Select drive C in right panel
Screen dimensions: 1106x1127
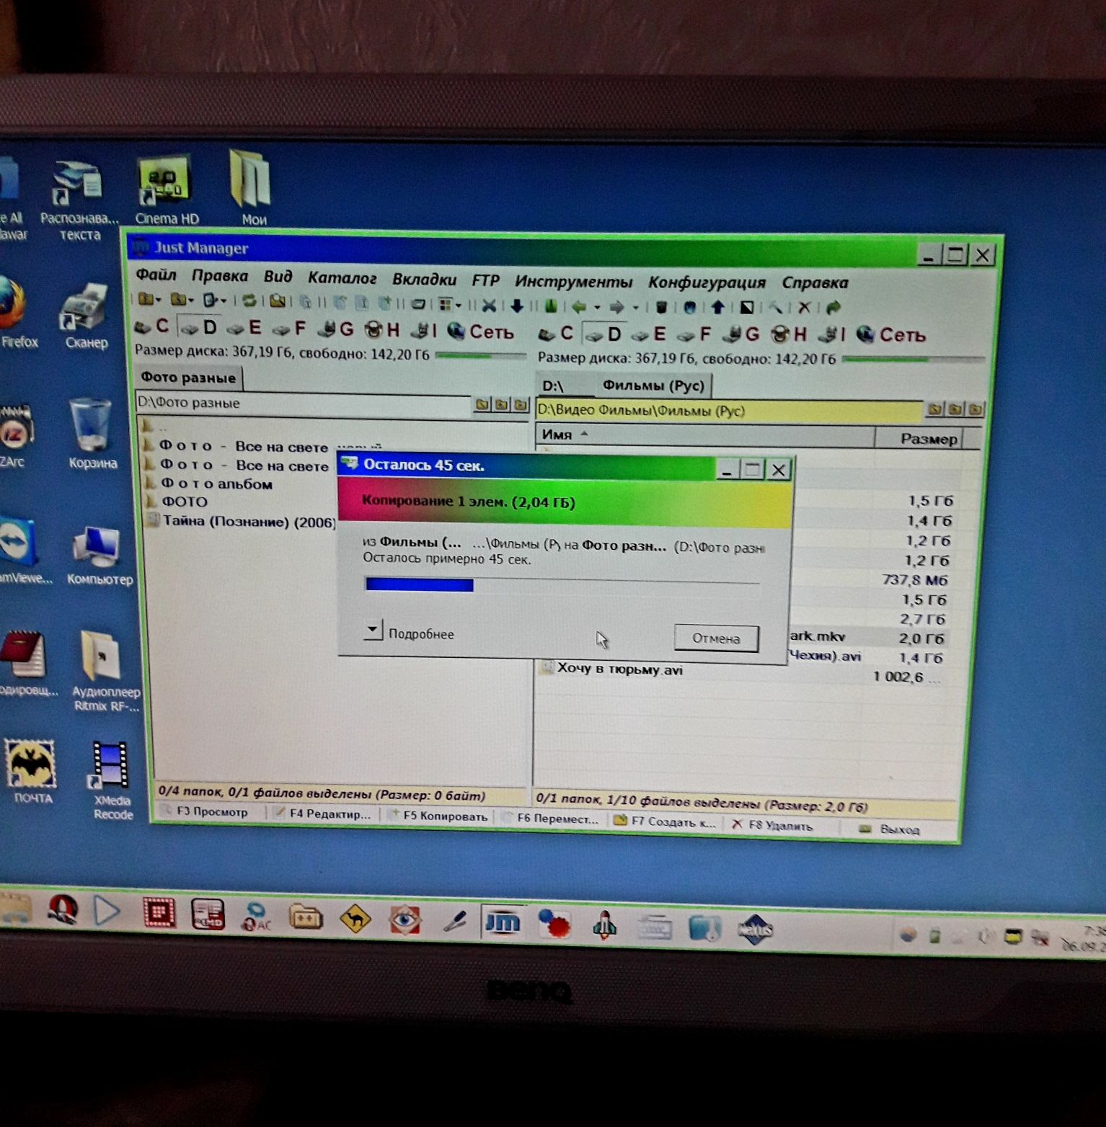[x=557, y=334]
